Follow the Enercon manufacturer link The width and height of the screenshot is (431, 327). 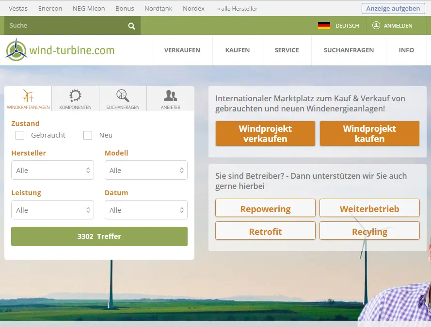[x=49, y=8]
